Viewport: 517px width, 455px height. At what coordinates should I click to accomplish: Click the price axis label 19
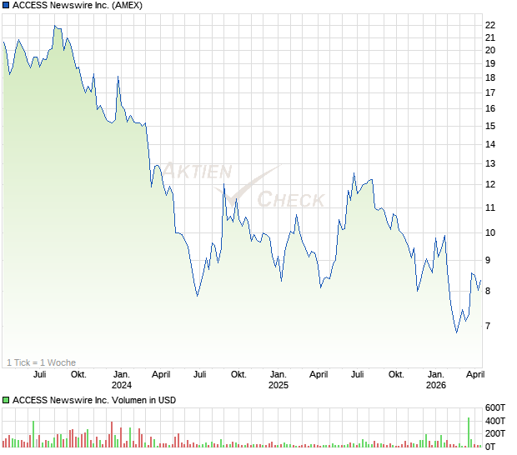coord(490,63)
